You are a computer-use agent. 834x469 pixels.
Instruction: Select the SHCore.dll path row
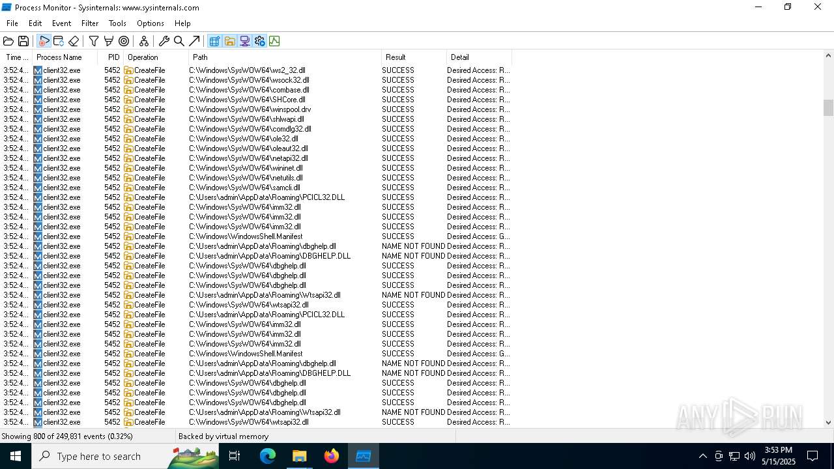pyautogui.click(x=256, y=100)
